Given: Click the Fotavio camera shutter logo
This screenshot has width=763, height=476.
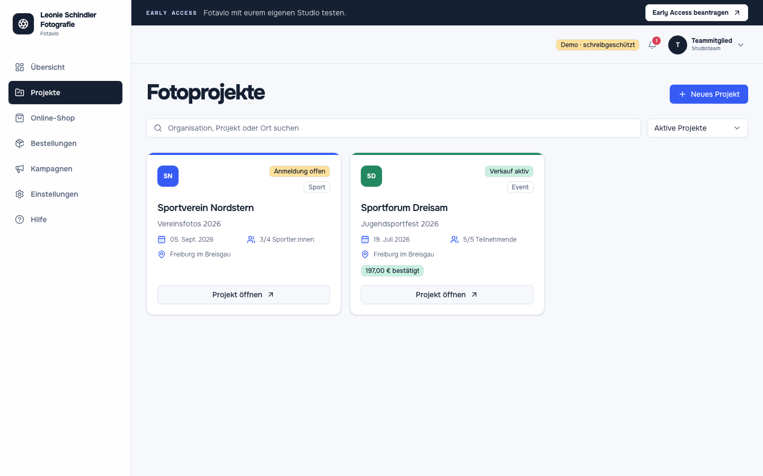Looking at the screenshot, I should 23,24.
